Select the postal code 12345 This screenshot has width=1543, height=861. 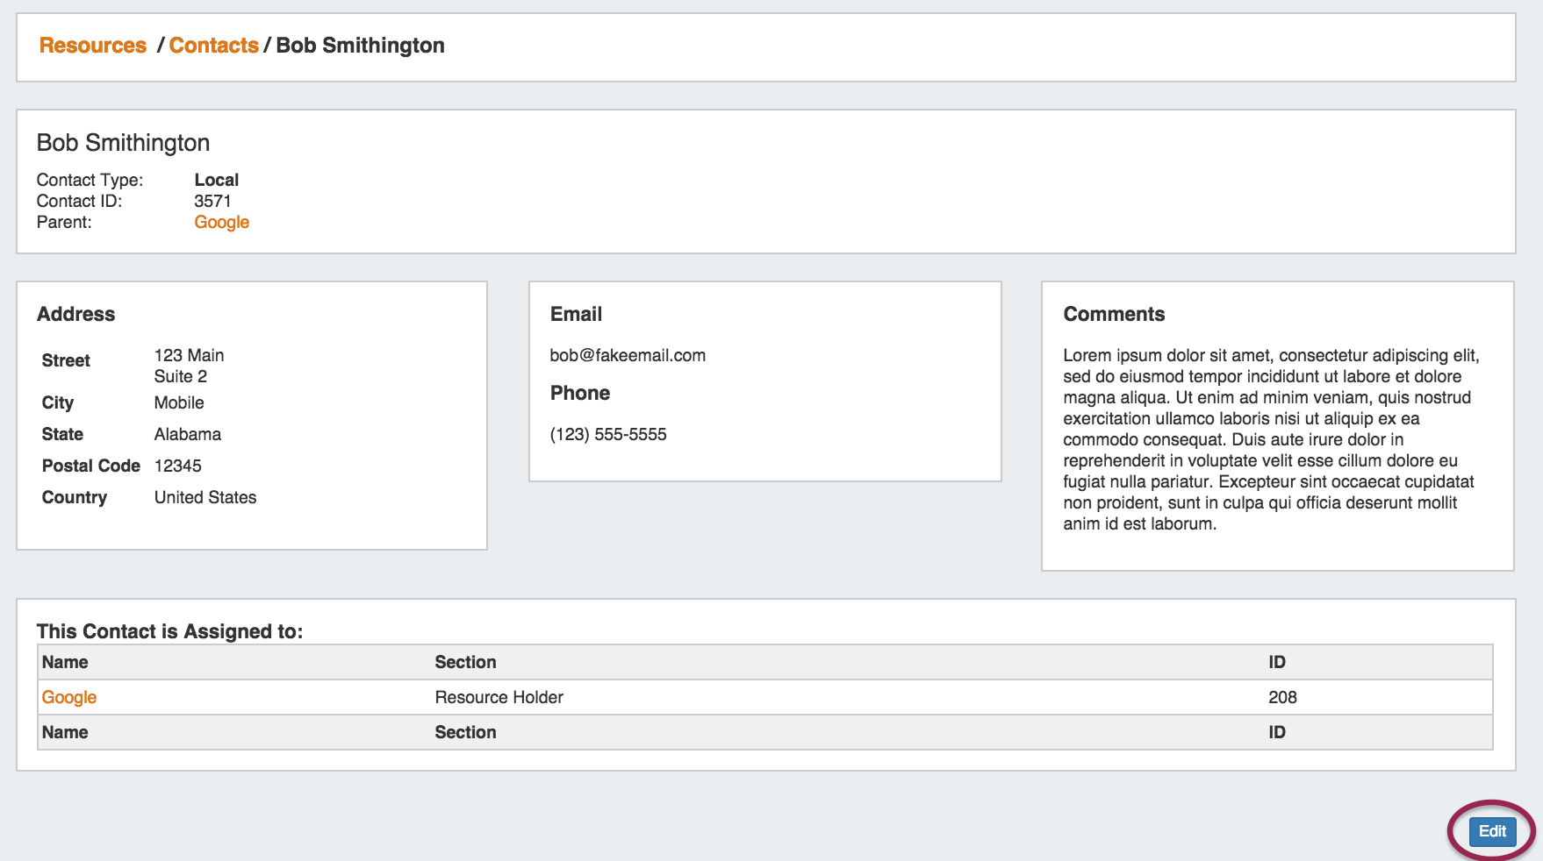(177, 466)
